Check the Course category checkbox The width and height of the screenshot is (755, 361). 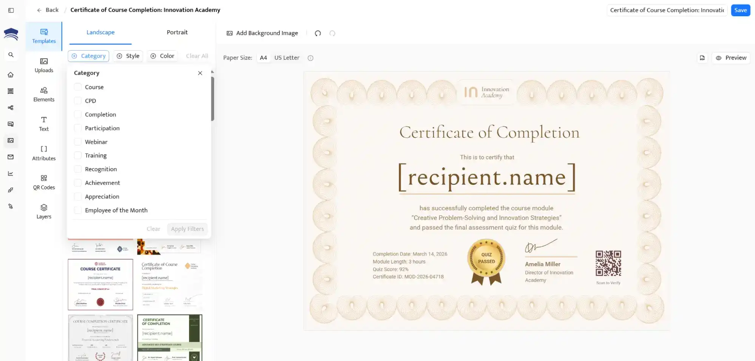(x=78, y=87)
